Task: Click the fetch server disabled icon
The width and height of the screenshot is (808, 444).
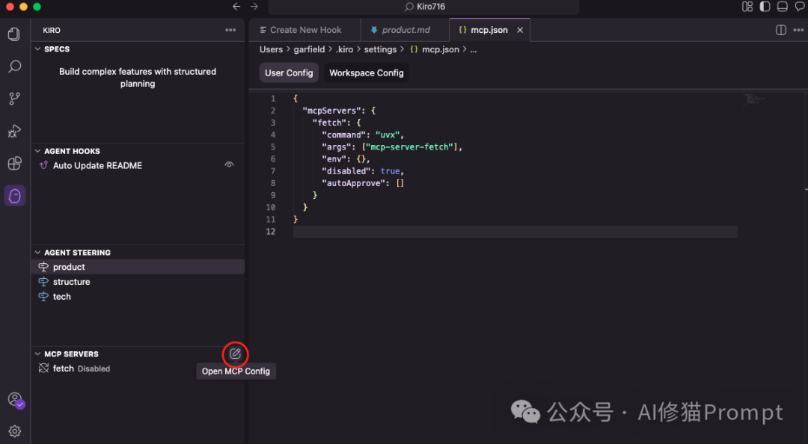Action: click(44, 369)
